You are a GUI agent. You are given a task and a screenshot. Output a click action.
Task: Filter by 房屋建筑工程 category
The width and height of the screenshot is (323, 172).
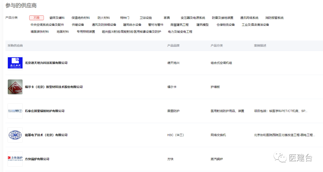[179, 25]
